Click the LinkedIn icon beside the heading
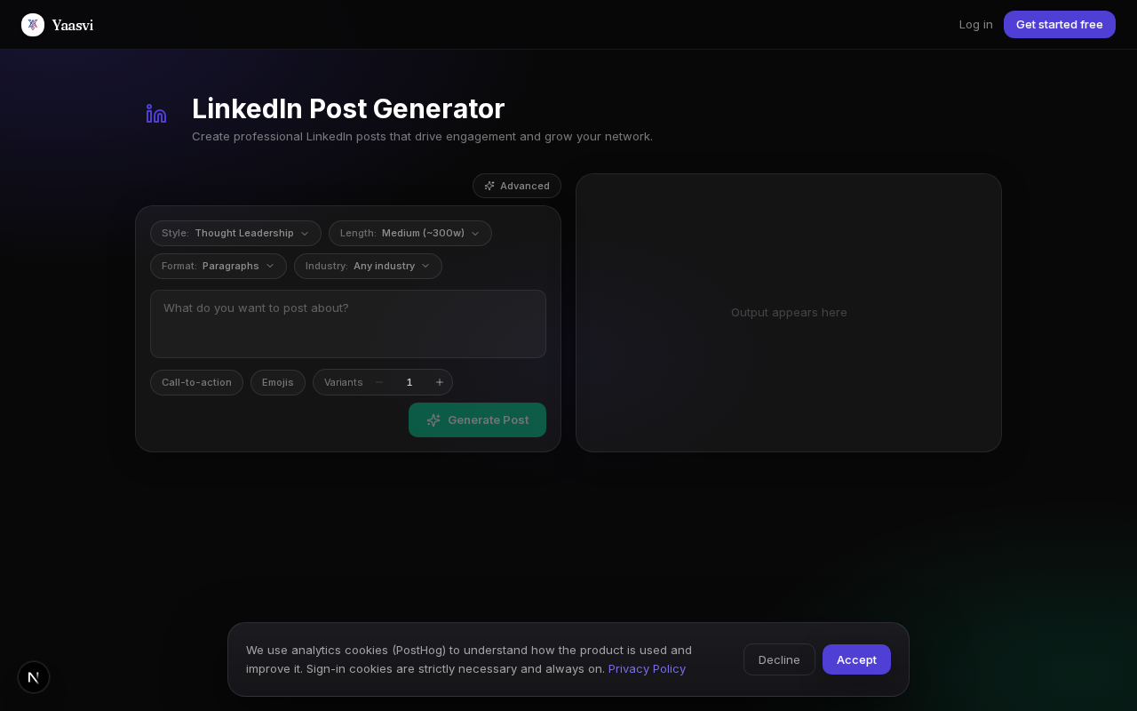Viewport: 1137px width, 711px height. (156, 114)
